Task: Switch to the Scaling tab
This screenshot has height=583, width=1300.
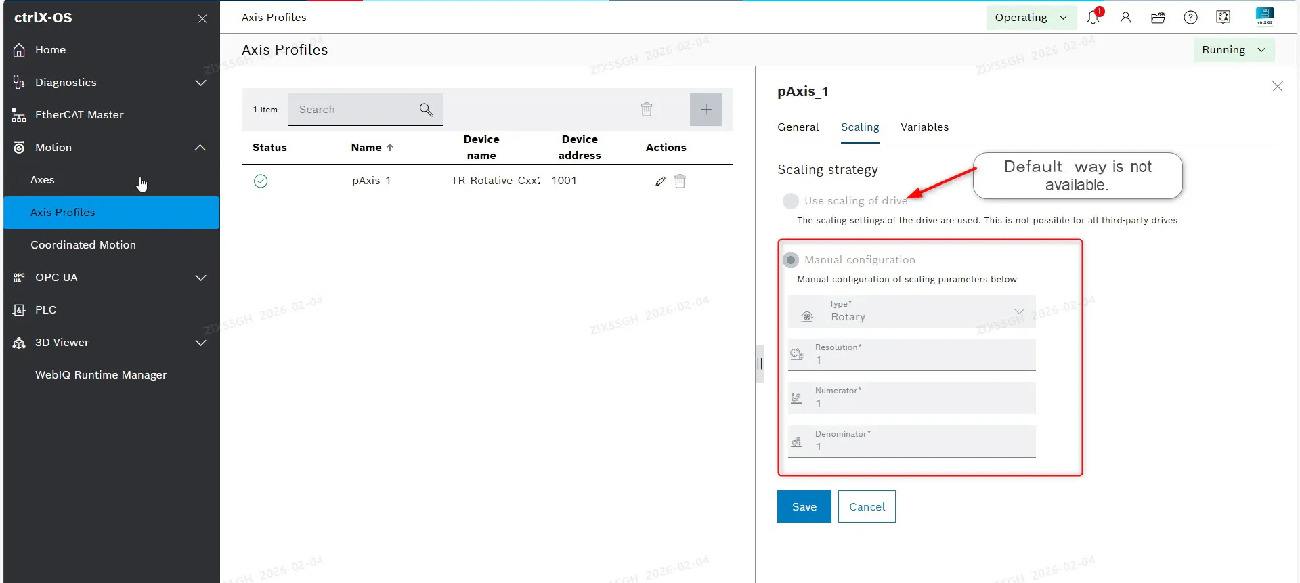Action: tap(860, 127)
